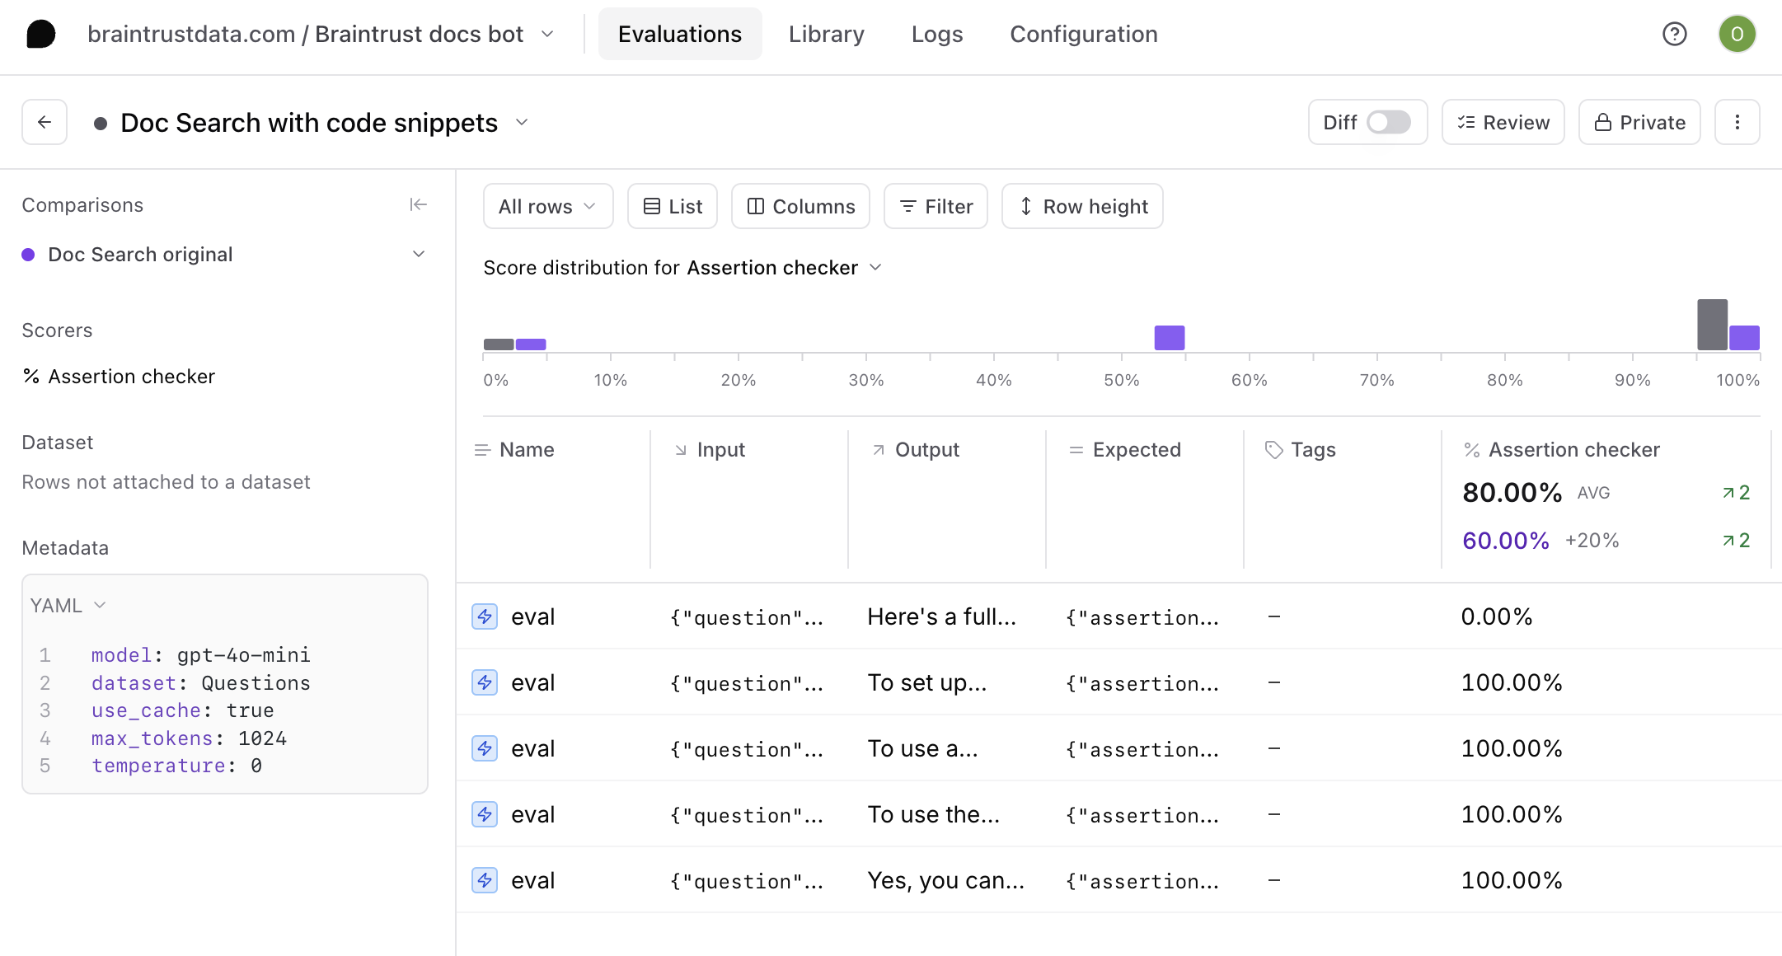The width and height of the screenshot is (1782, 956).
Task: Open the row with 0.00% assertion score
Action: click(x=1496, y=616)
